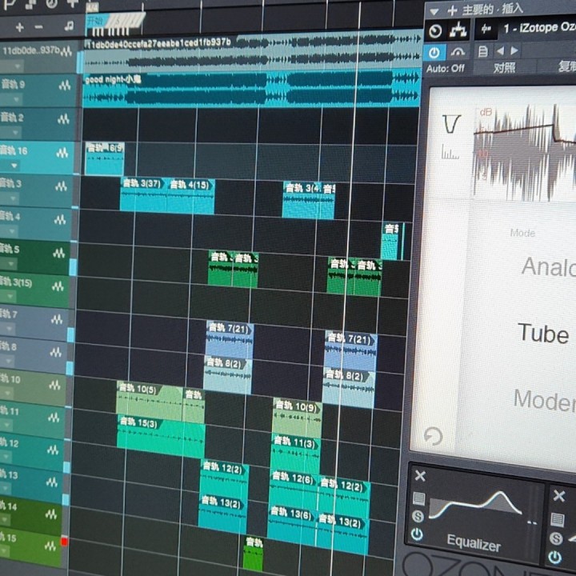Screen dimensions: 576x576
Task: Click the plus icon above the track list
Action: (x=20, y=27)
